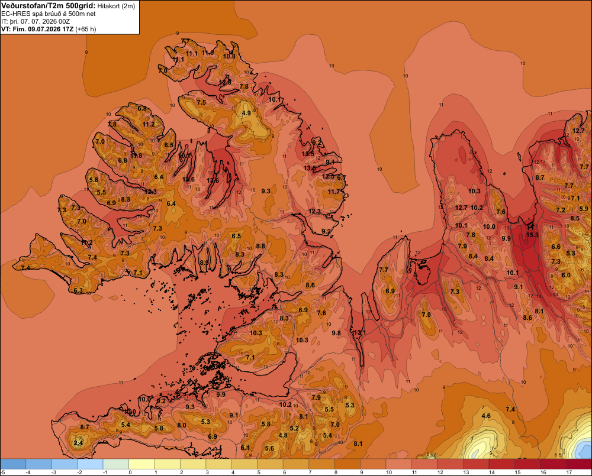Screen dimensions: 592x476
Task: Click the '4.6' temperature value on the map
Action: pos(486,416)
